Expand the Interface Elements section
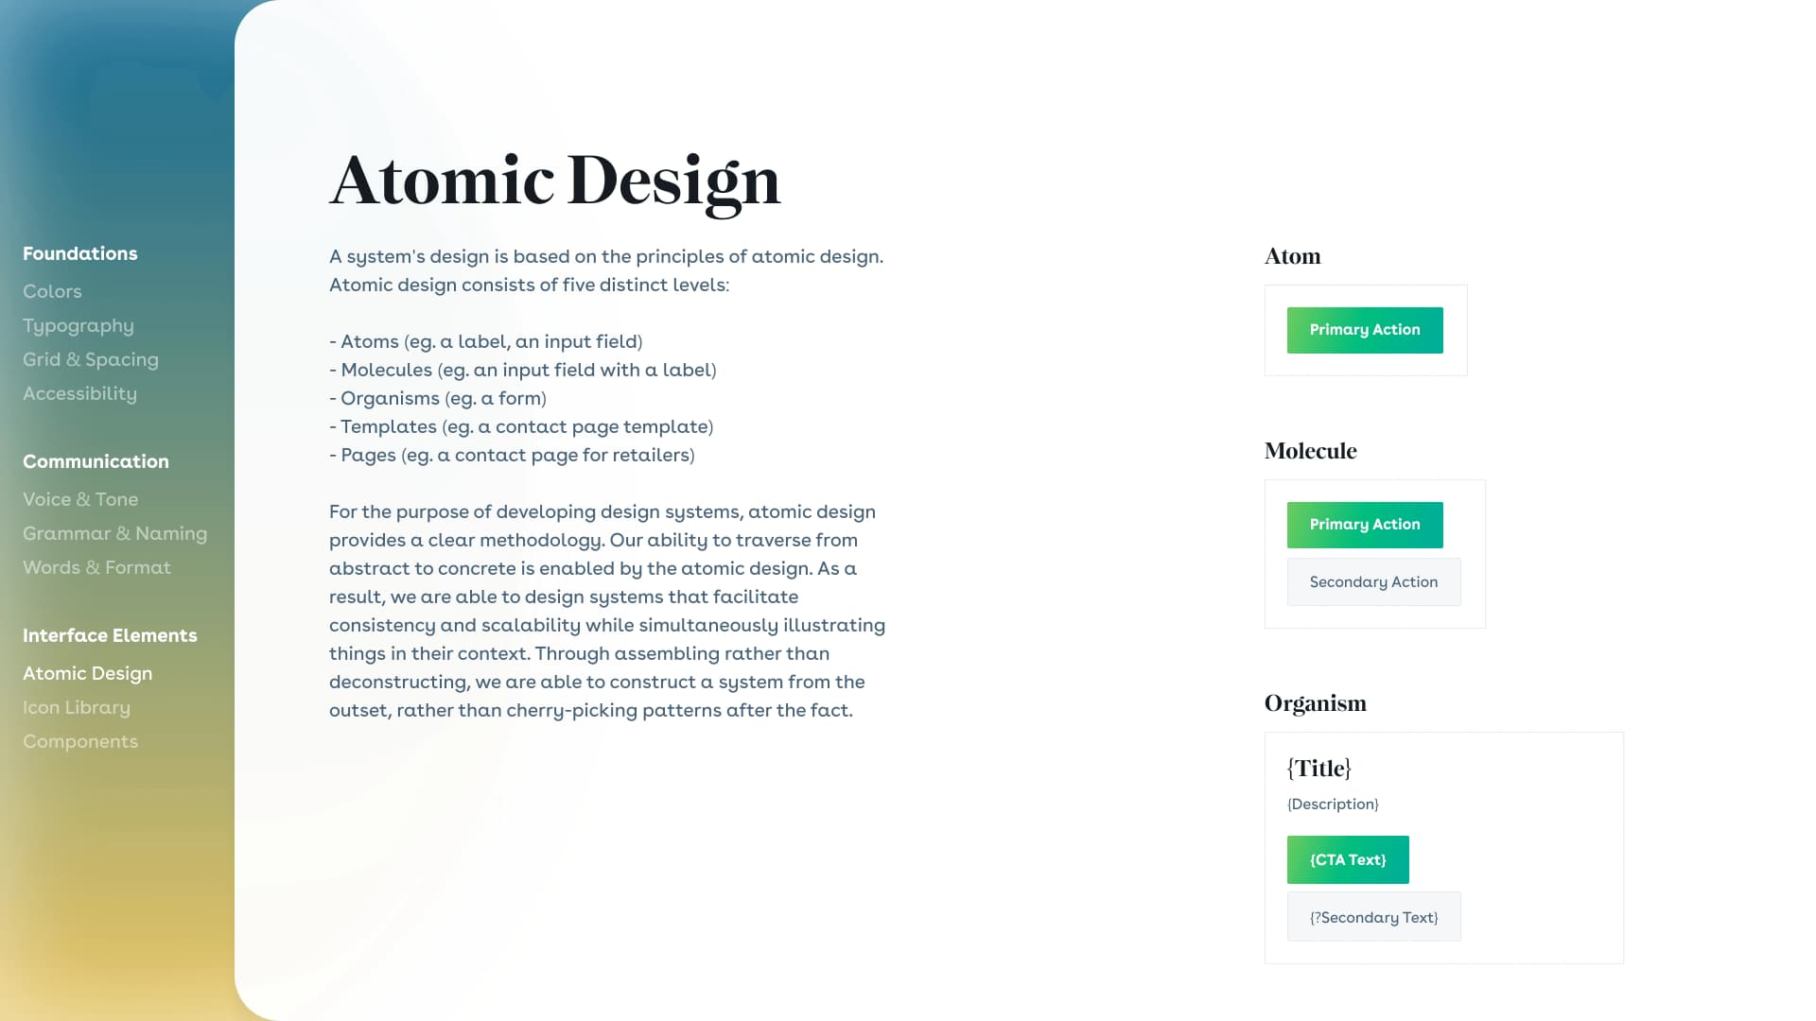 (x=109, y=634)
